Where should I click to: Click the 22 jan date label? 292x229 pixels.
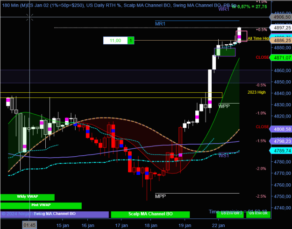(x=218, y=225)
